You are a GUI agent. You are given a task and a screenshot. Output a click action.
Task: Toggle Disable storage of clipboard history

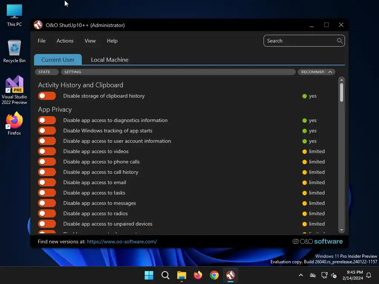47,96
